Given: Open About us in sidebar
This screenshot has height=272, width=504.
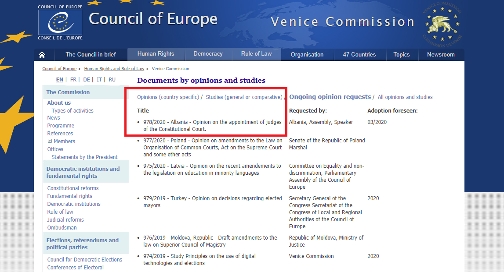Looking at the screenshot, I should pyautogui.click(x=59, y=102).
